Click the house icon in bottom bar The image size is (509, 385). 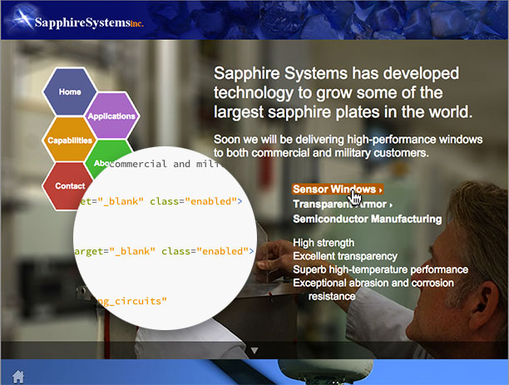pyautogui.click(x=17, y=377)
